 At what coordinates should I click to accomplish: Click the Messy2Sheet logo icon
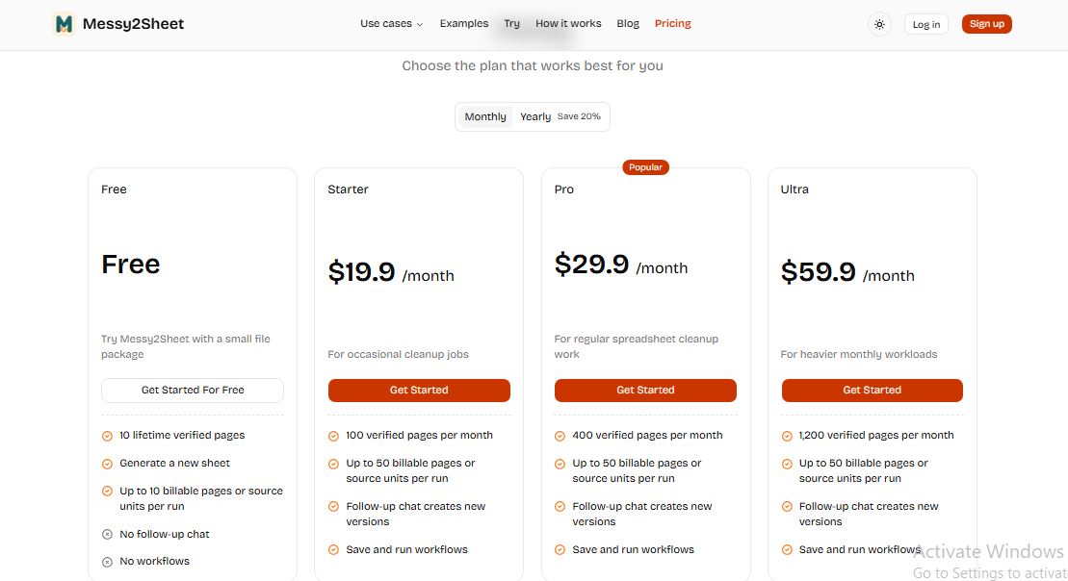[x=64, y=24]
